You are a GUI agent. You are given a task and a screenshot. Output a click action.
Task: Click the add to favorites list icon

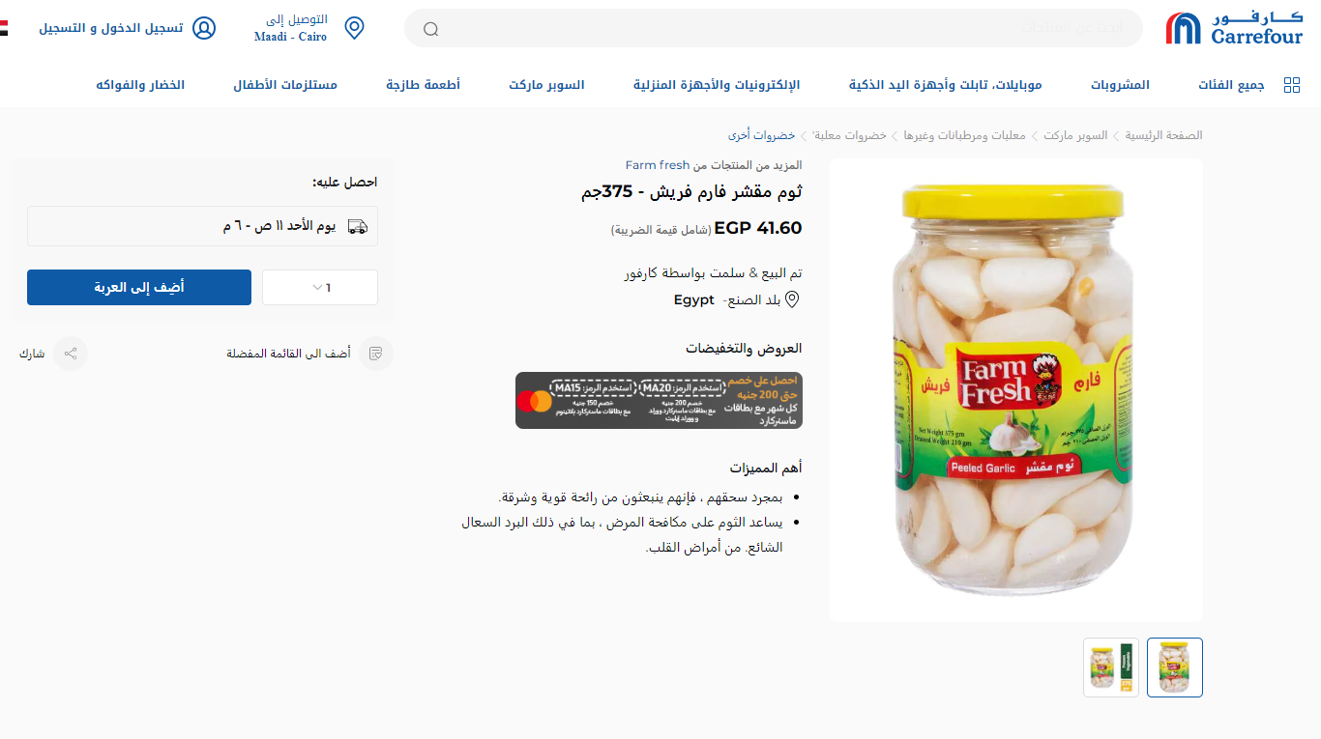click(376, 354)
